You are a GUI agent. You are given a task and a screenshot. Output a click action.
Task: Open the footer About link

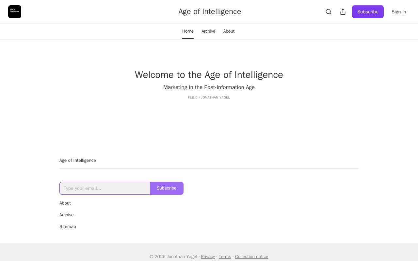pyautogui.click(x=65, y=203)
